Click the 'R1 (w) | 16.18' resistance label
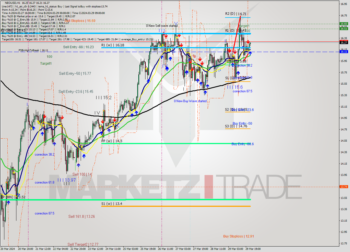Image resolution: width=350 pixels, height=252 pixels. (113, 45)
